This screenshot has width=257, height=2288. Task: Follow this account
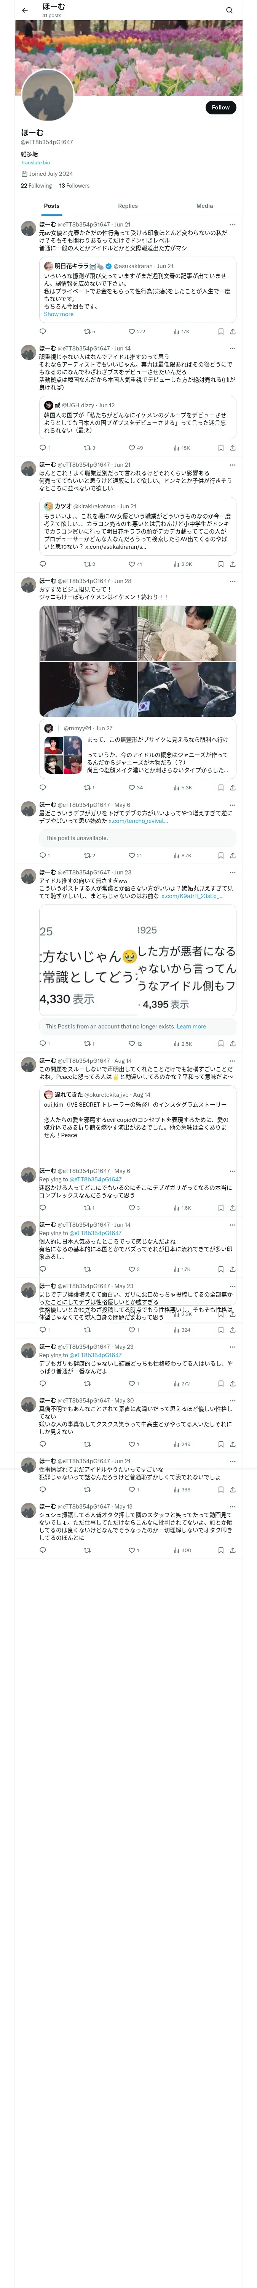[220, 108]
